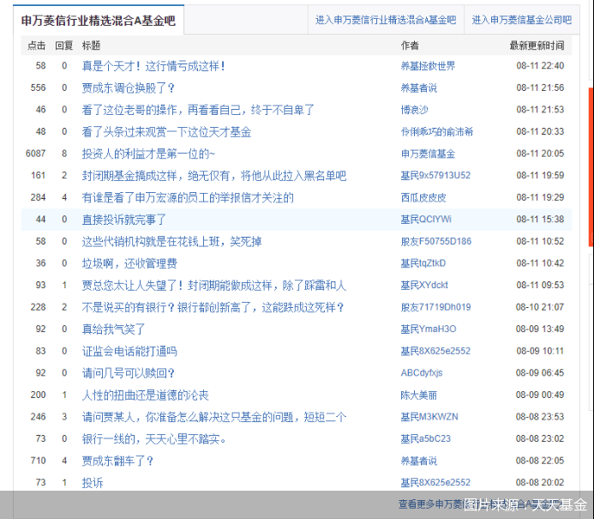This screenshot has height=519, width=594.
Task: Open author profile 养基拯救世界
Action: click(x=428, y=66)
